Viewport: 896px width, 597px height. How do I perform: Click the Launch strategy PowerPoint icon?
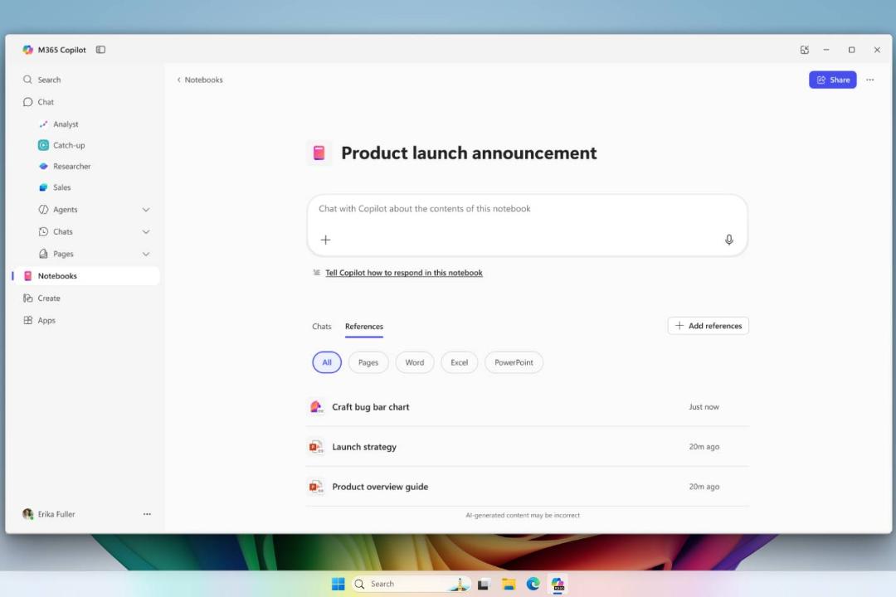tap(316, 447)
